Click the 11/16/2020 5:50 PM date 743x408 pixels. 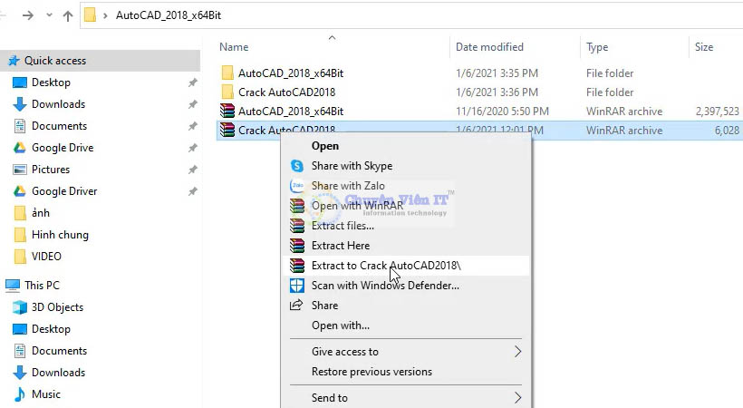coord(502,112)
